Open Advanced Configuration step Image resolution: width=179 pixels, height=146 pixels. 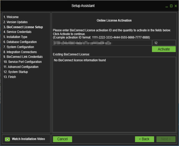(x=21, y=67)
